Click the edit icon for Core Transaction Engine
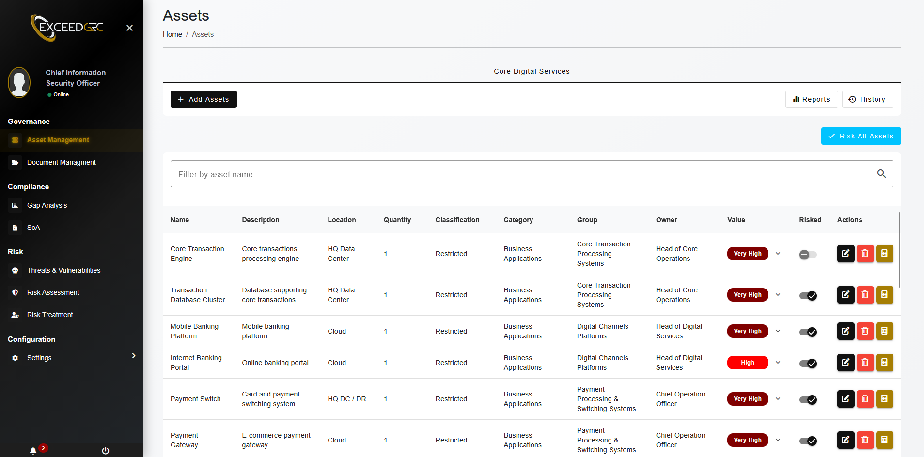The width and height of the screenshot is (924, 457). coord(846,254)
